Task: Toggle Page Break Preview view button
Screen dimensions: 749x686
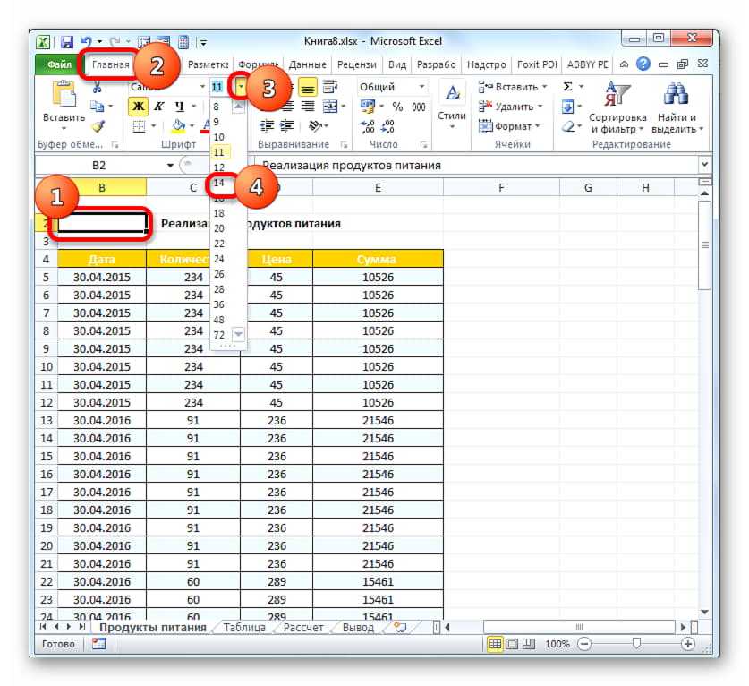Action: (x=529, y=644)
